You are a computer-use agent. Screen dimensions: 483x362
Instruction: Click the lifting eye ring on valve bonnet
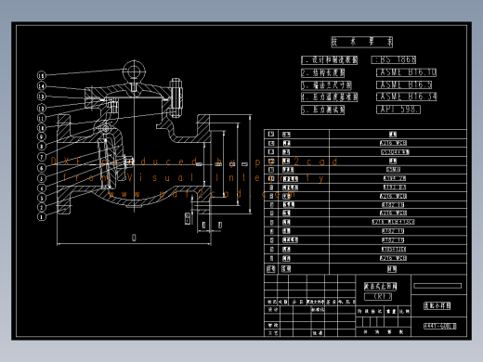tap(134, 71)
